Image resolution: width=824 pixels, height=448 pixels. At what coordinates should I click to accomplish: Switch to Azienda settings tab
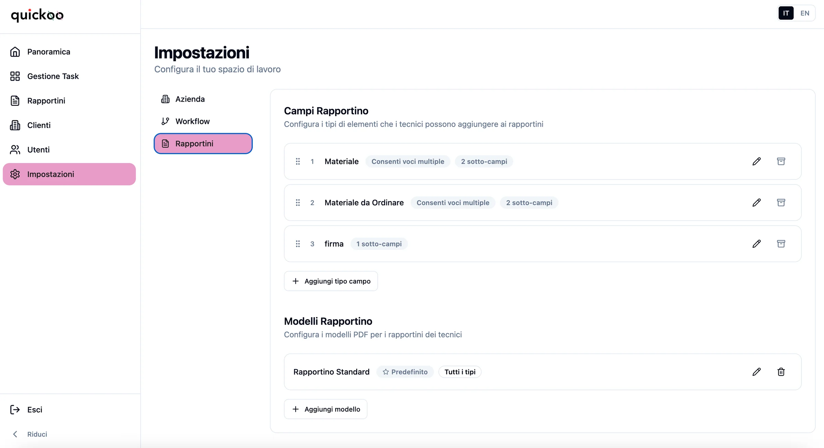tap(203, 99)
